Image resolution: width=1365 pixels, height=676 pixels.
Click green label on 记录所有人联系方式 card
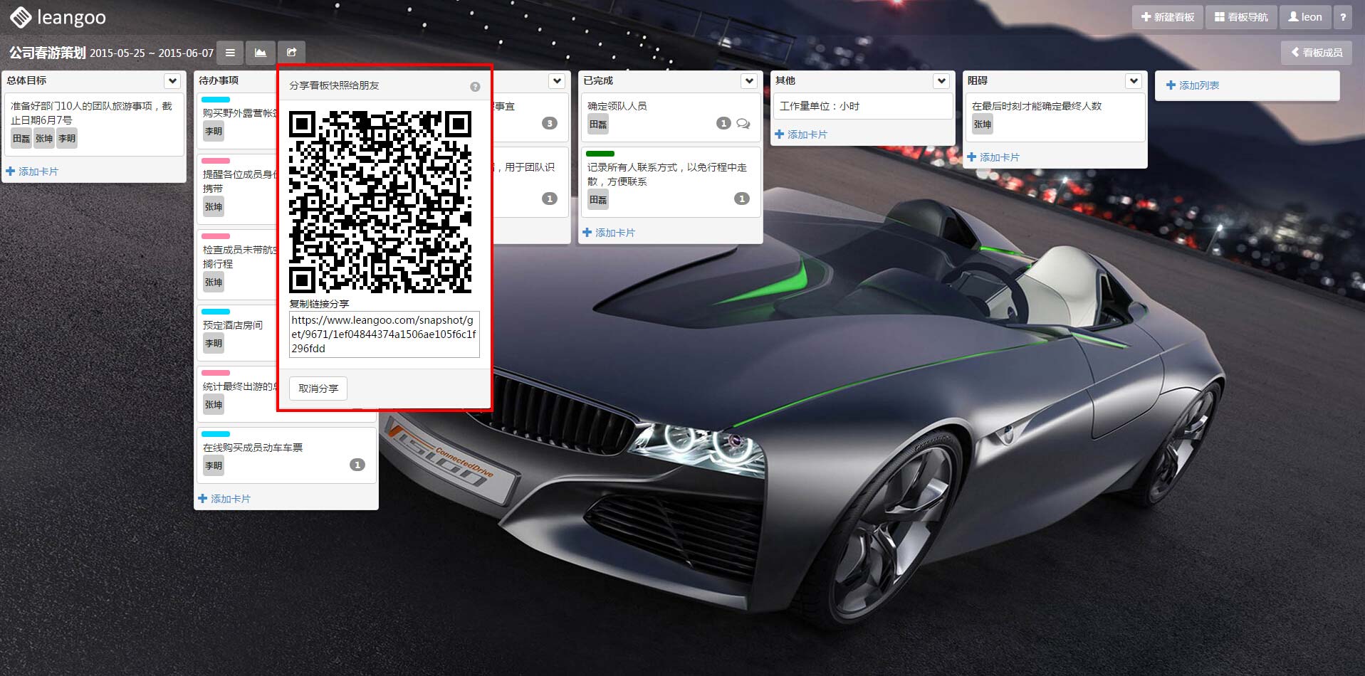click(x=600, y=154)
